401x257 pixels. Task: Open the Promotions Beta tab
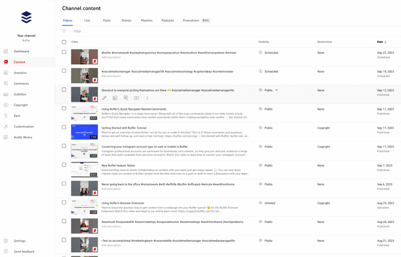190,20
